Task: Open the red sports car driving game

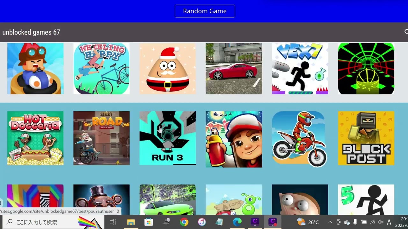Action: (234, 69)
